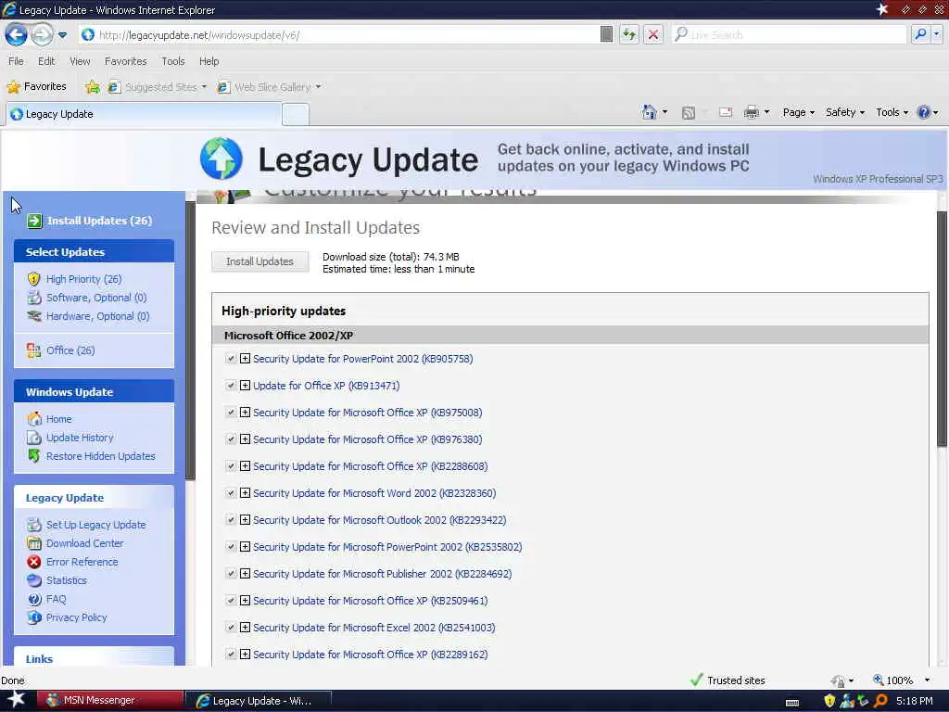The height and width of the screenshot is (712, 949).
Task: Toggle checkbox for Publisher 2002 KB2284692
Action: [231, 573]
